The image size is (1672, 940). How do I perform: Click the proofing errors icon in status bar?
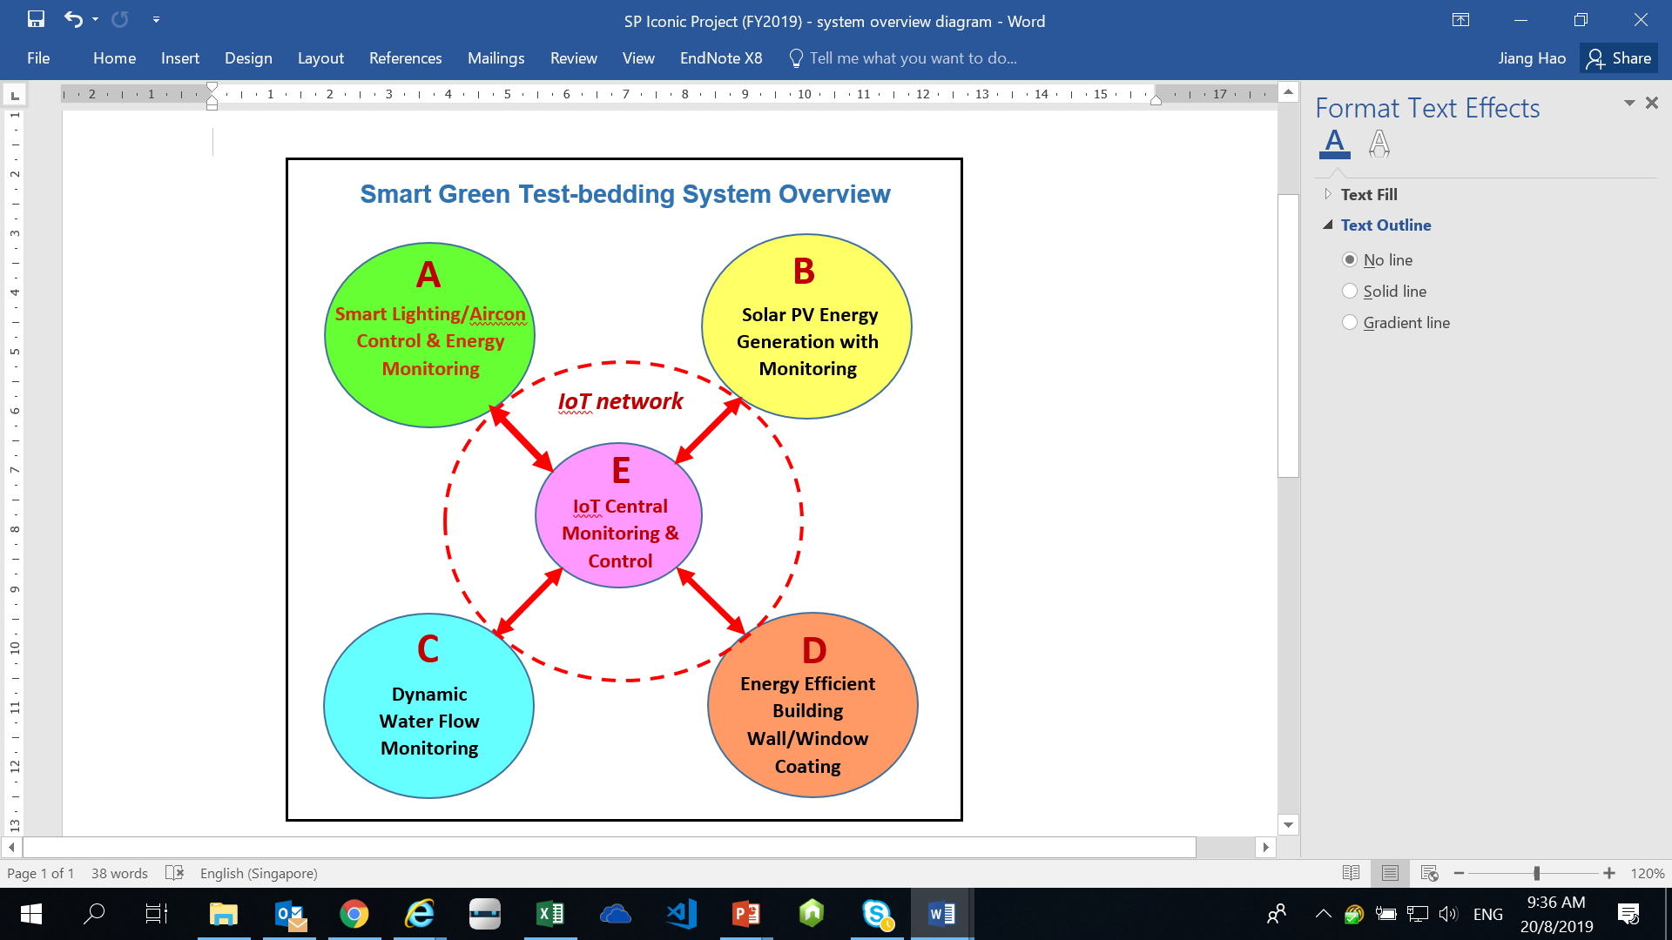pyautogui.click(x=174, y=872)
